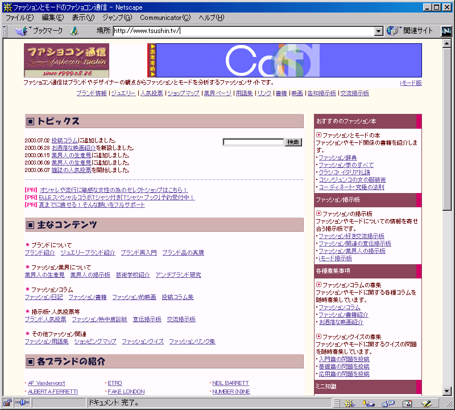Open the 編集(E) menu

pos(53,18)
